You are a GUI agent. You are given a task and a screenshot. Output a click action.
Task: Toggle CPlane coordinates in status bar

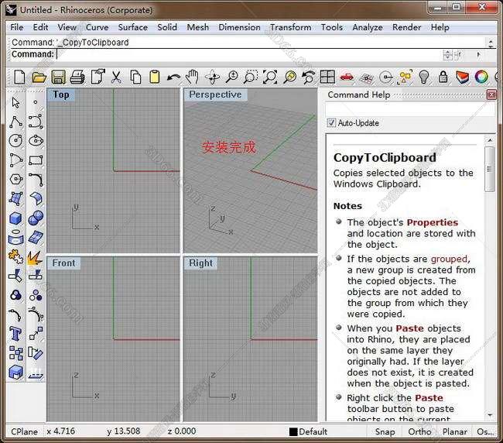pos(25,431)
